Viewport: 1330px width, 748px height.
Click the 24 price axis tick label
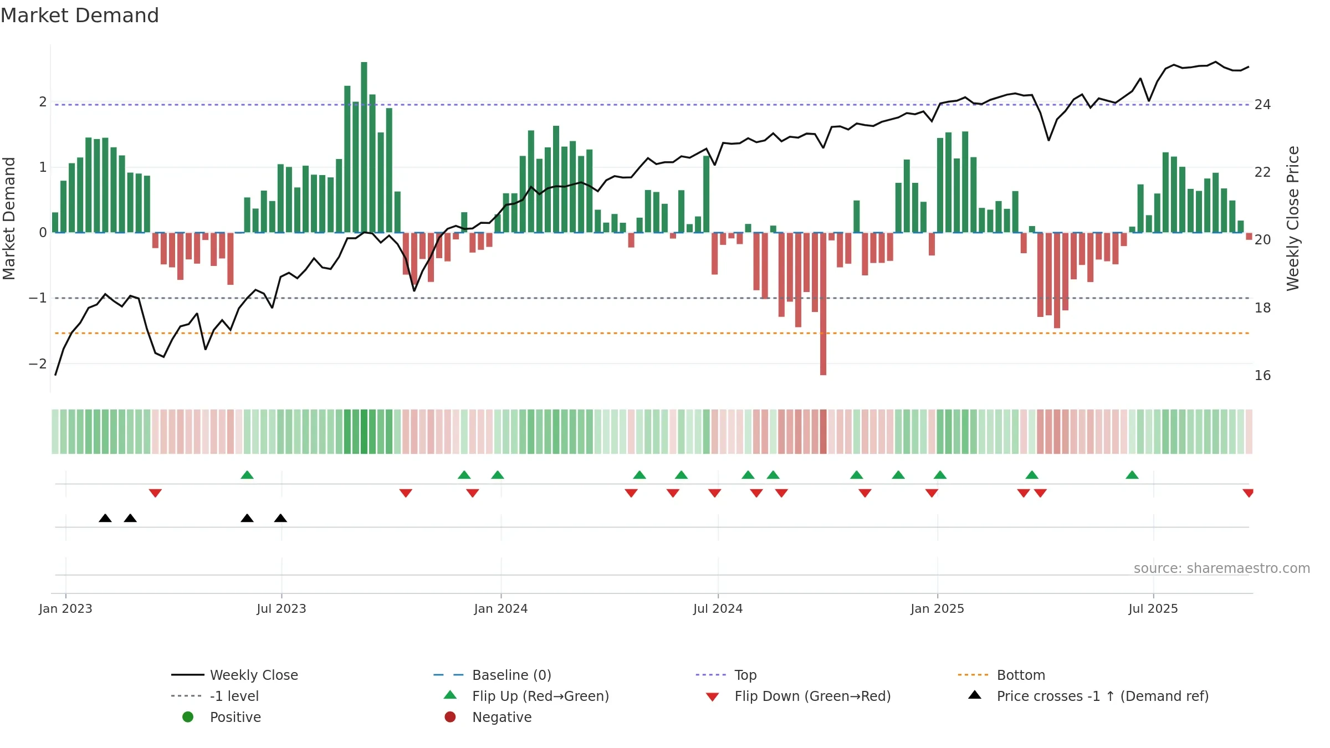pos(1262,105)
